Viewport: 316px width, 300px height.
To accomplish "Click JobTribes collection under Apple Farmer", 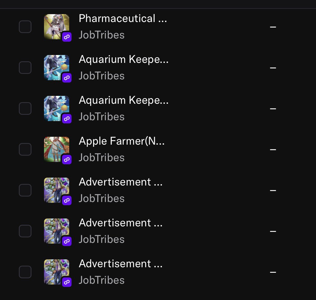I will pos(101,158).
